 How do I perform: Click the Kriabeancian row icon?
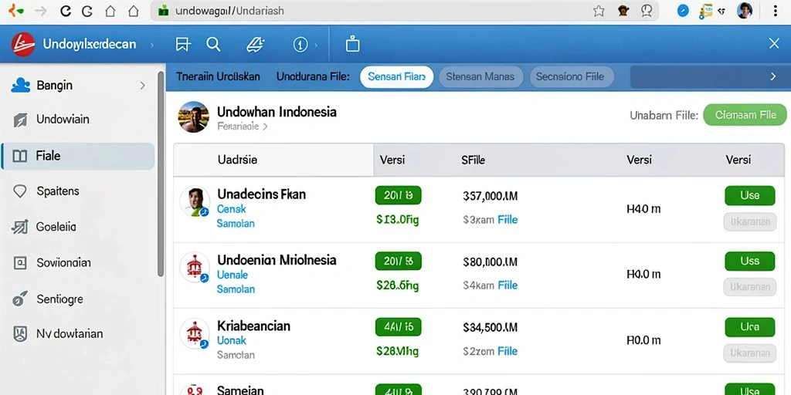pyautogui.click(x=195, y=333)
